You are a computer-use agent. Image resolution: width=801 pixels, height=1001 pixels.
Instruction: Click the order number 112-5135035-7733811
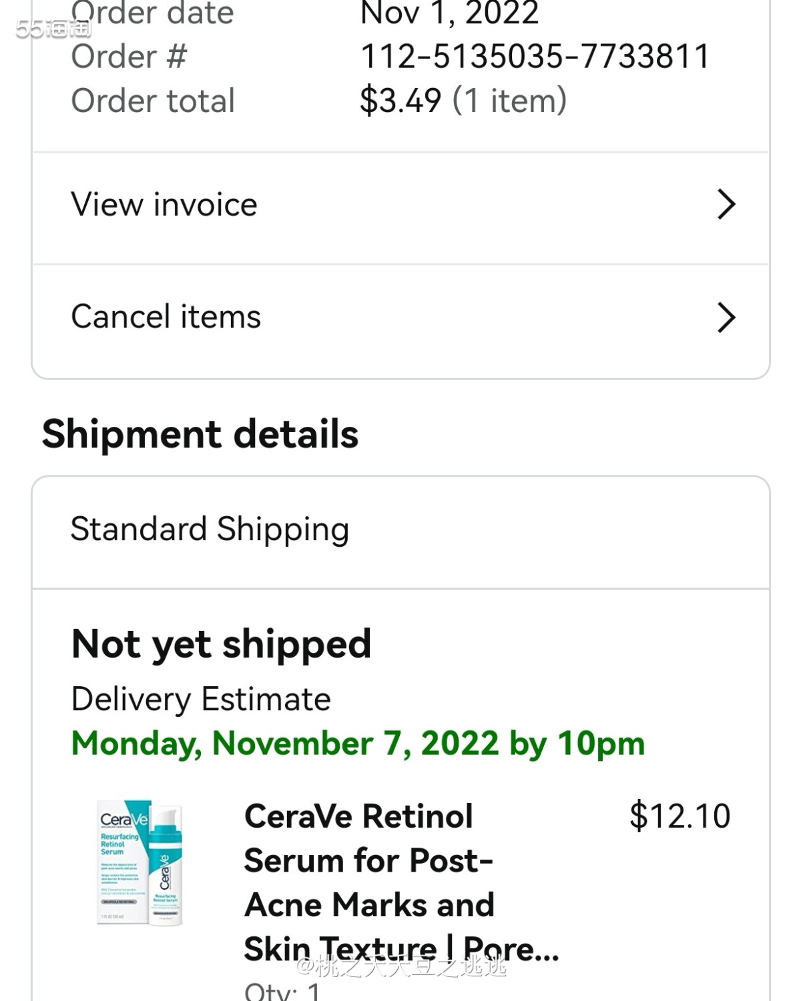point(535,56)
